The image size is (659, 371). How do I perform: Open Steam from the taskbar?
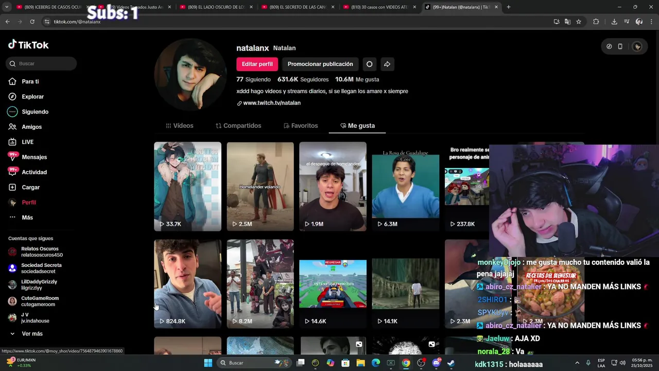point(451,363)
